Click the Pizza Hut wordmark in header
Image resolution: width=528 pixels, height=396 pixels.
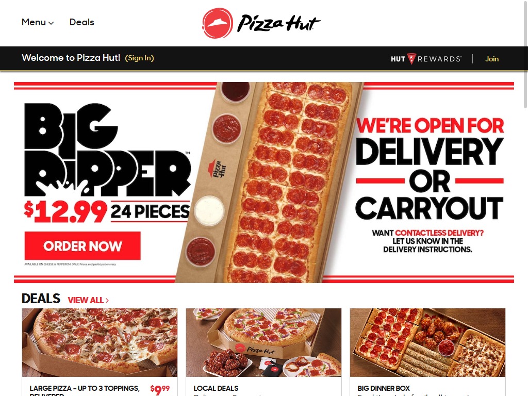(x=279, y=23)
